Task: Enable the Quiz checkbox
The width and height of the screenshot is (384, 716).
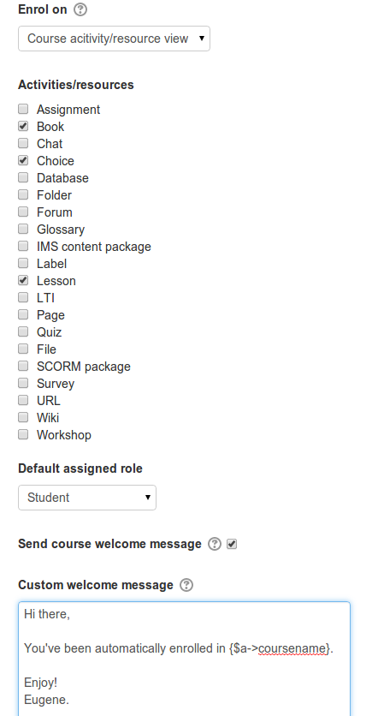Action: click(23, 331)
